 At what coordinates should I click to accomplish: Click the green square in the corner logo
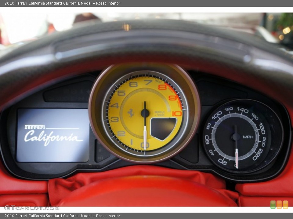pos(273,205)
